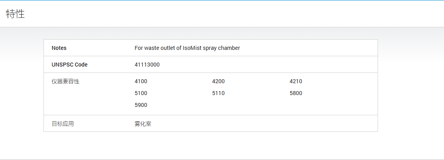The width and height of the screenshot is (444, 160).
Task: Click the word Code in the UNSPSC label
Action: click(x=81, y=65)
